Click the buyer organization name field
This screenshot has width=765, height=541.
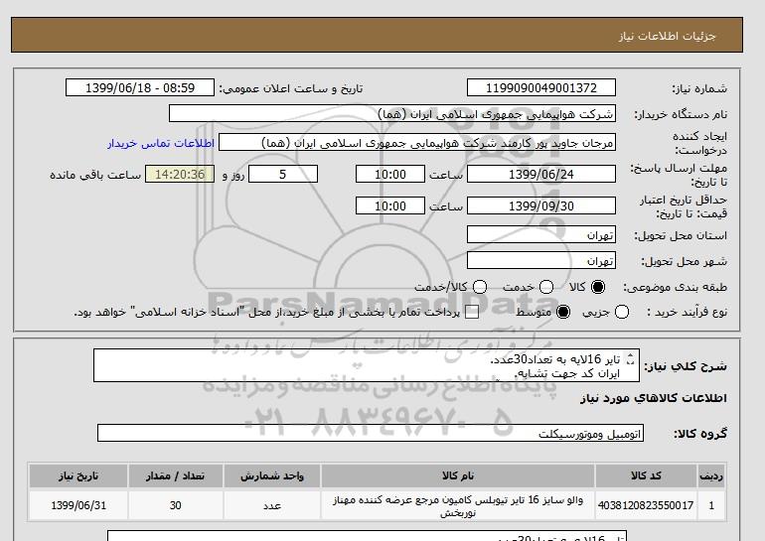pos(392,114)
